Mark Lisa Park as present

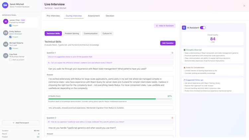[10, 60]
